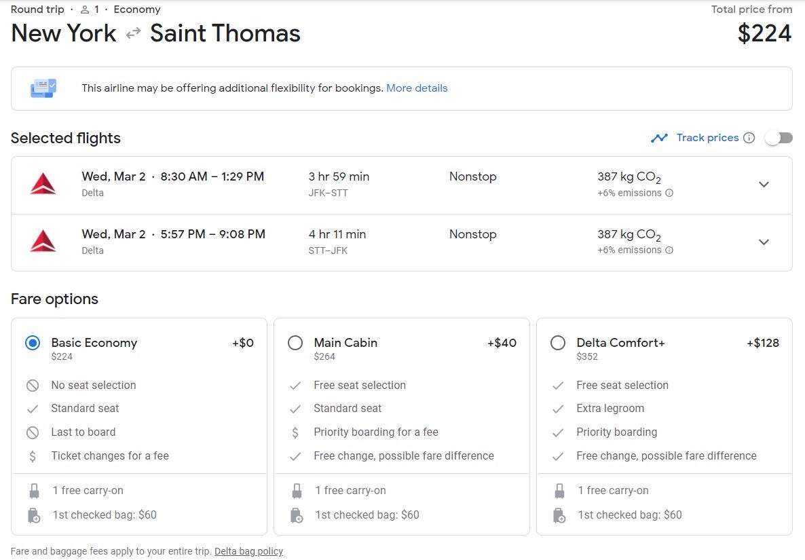Click the Track prices chart icon
This screenshot has height=560, width=805.
(659, 138)
